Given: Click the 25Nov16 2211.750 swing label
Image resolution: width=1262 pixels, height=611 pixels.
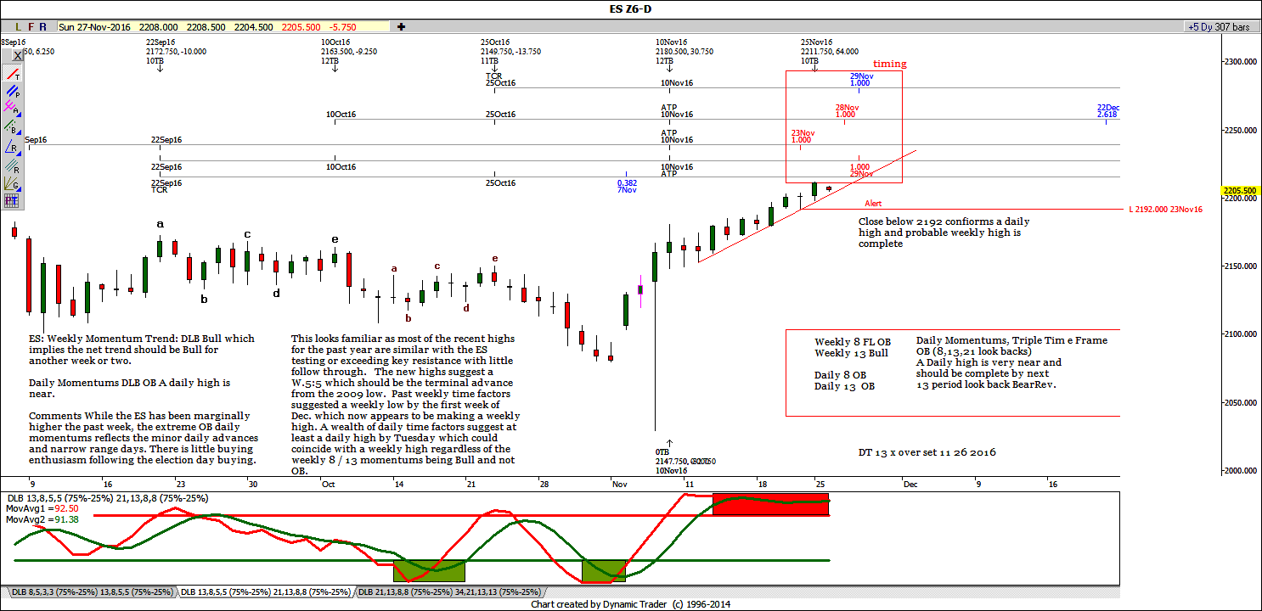Looking at the screenshot, I should coord(829,51).
